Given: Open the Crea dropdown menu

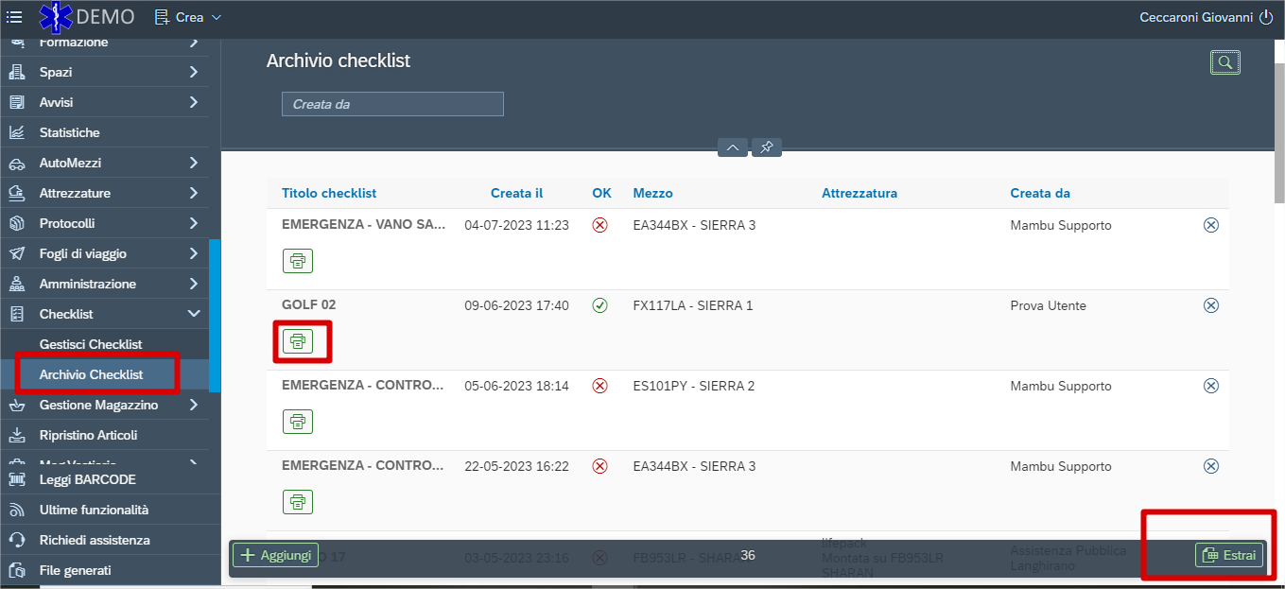Looking at the screenshot, I should point(187,17).
